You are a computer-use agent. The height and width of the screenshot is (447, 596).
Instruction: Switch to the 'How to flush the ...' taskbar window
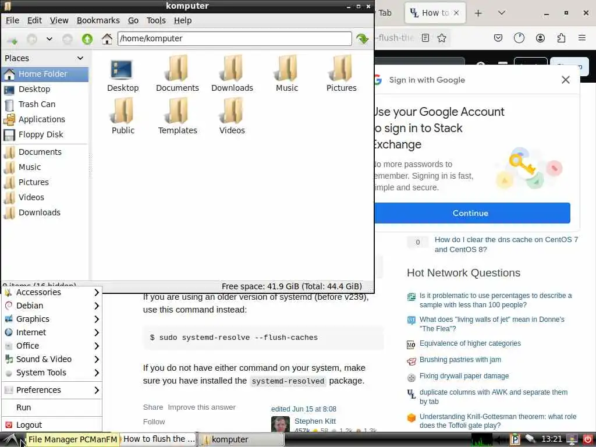(x=159, y=439)
